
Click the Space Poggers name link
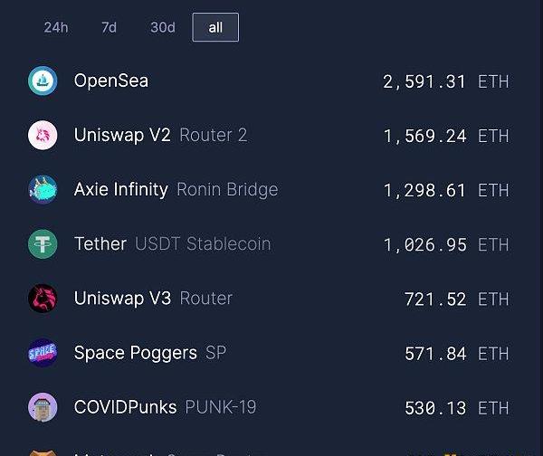[135, 353]
